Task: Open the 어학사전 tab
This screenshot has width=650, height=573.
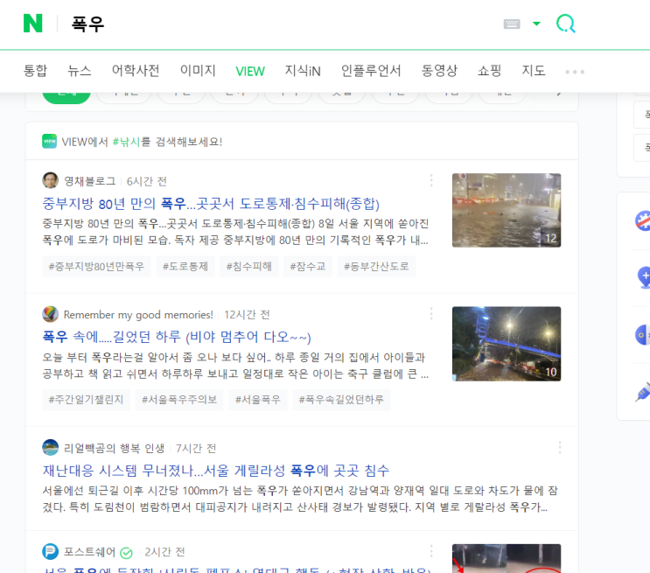Action: click(136, 71)
